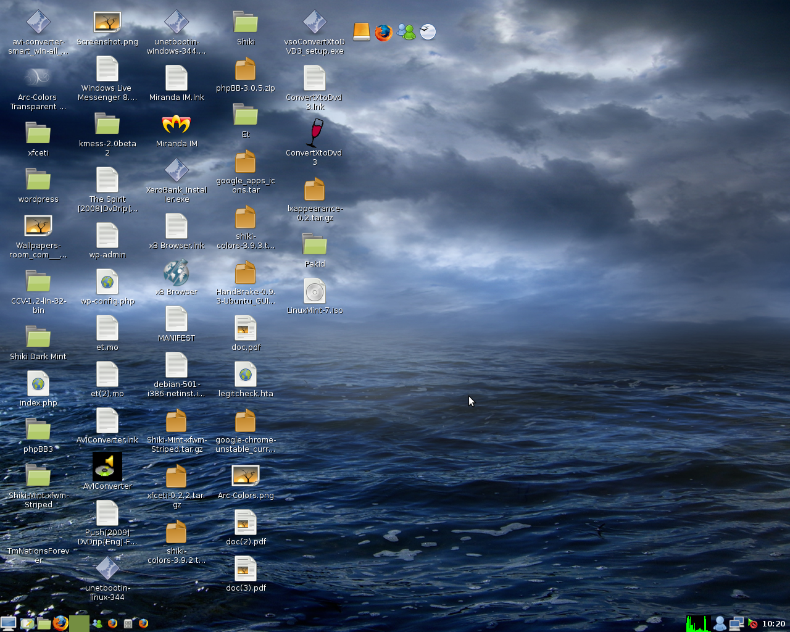Image resolution: width=790 pixels, height=632 pixels.
Task: Open the shiki-colors-3.9.3 archive
Action: [246, 217]
